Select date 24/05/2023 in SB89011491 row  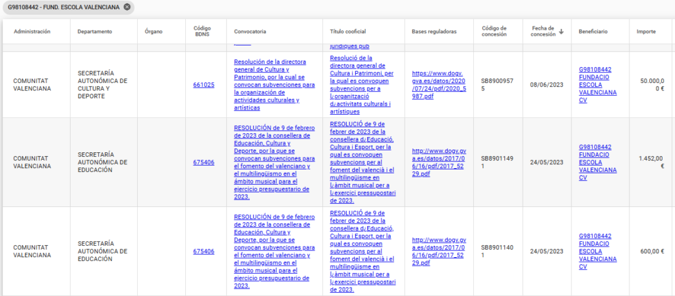[546, 162]
